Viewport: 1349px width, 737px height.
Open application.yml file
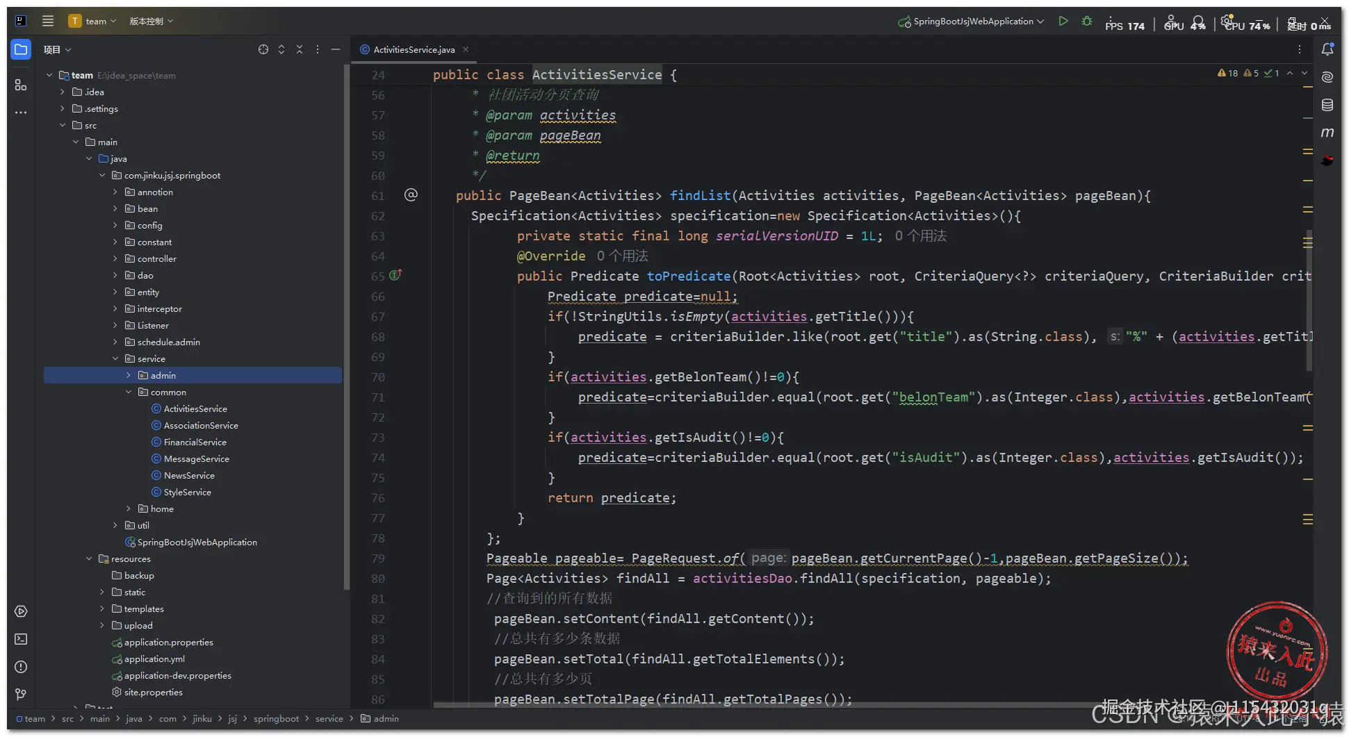[x=154, y=659]
